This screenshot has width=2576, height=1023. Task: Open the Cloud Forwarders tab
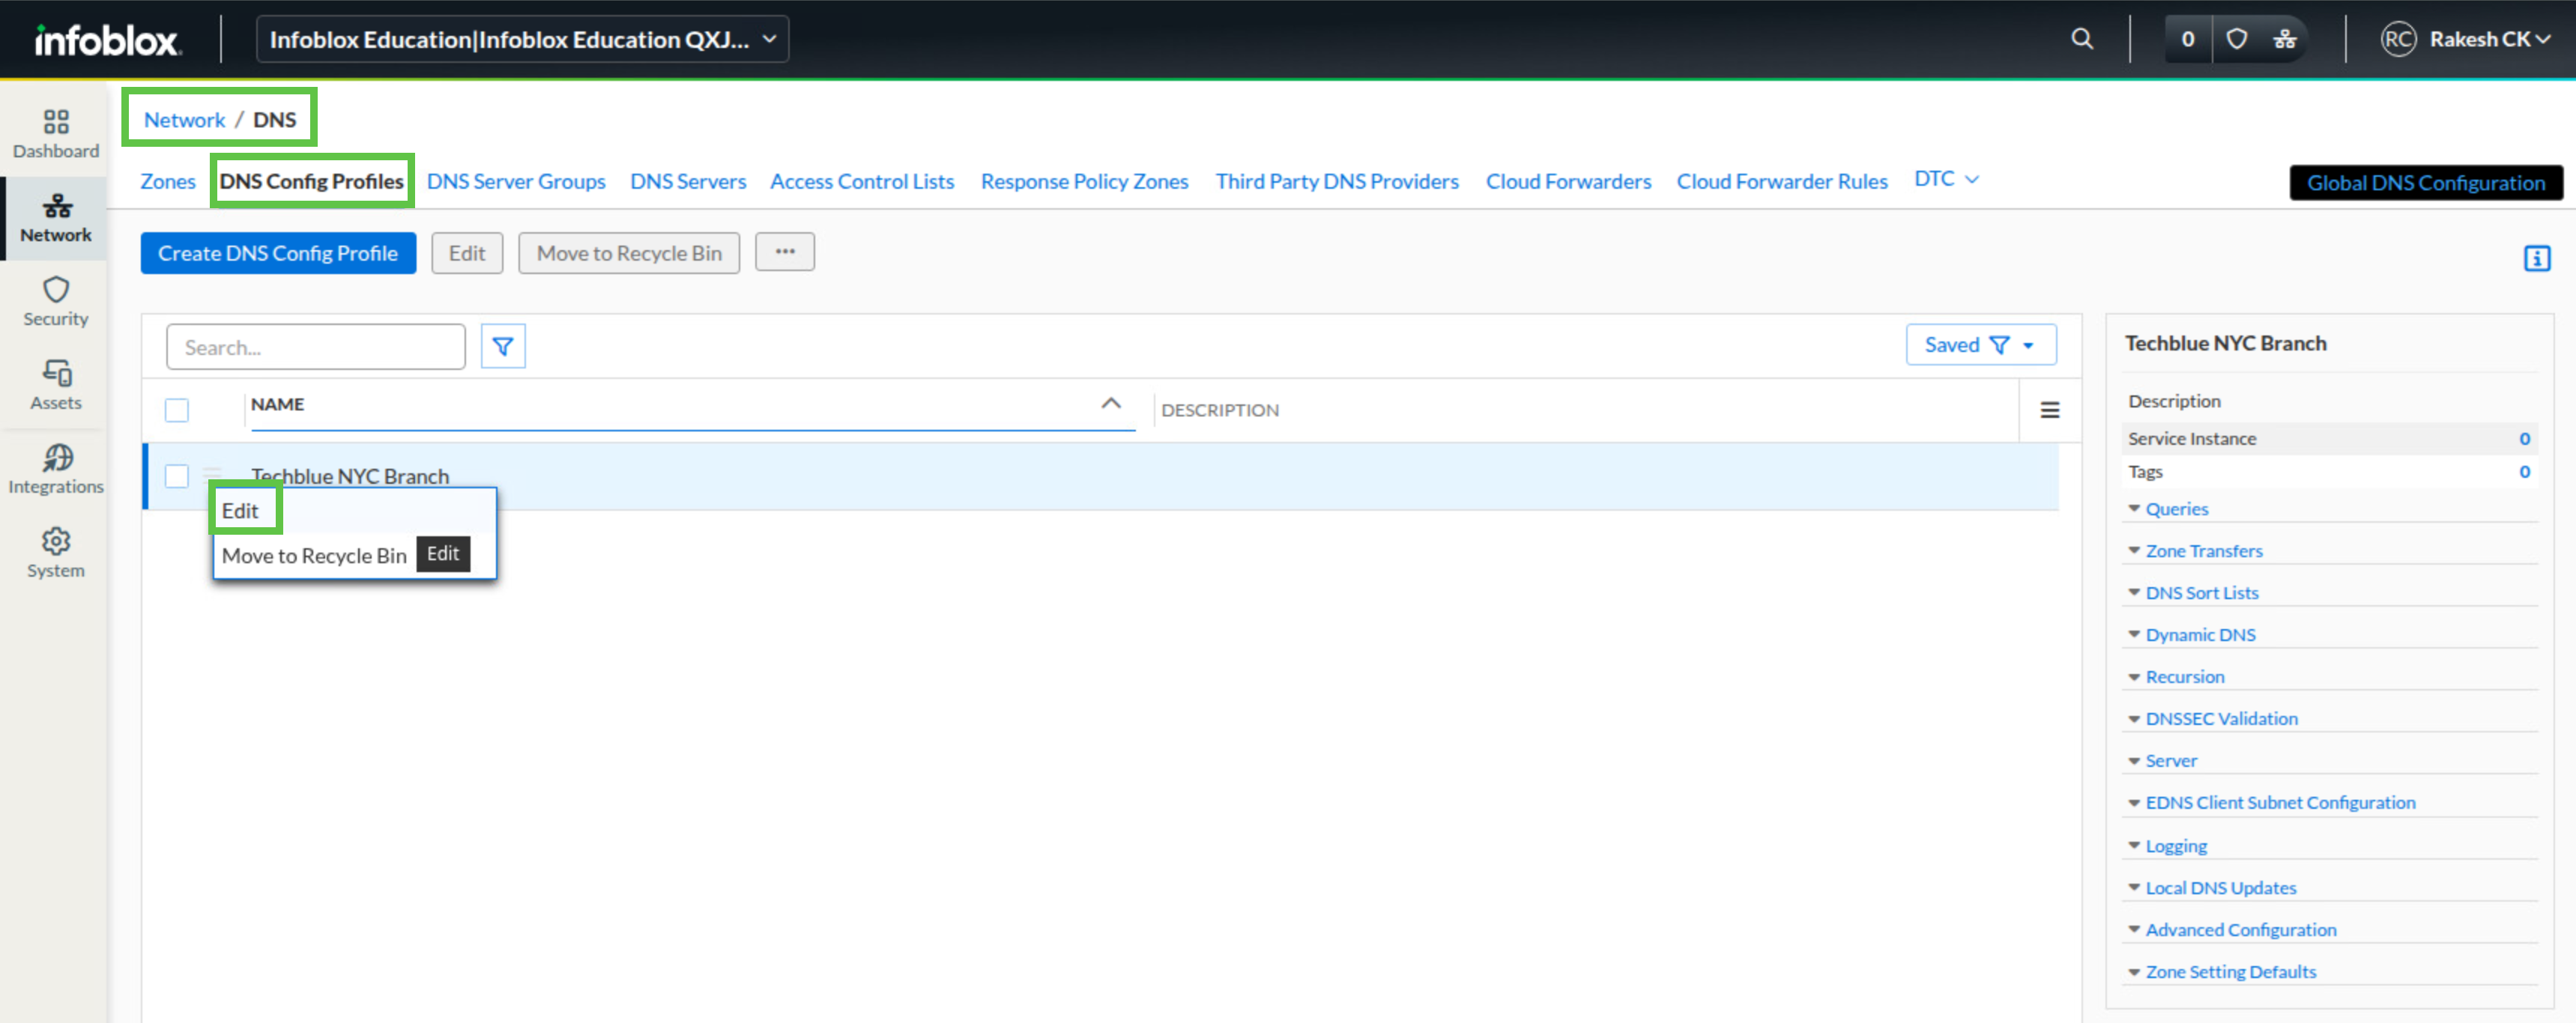tap(1568, 180)
